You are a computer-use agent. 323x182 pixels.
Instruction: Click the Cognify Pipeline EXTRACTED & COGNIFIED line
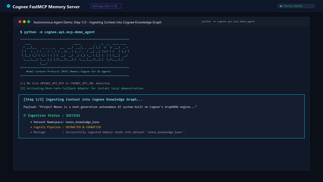click(66, 127)
